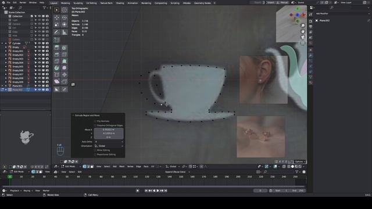Toggle camera view icon in viewport
Image resolution: width=372 pixels, height=209 pixels.
tap(303, 37)
